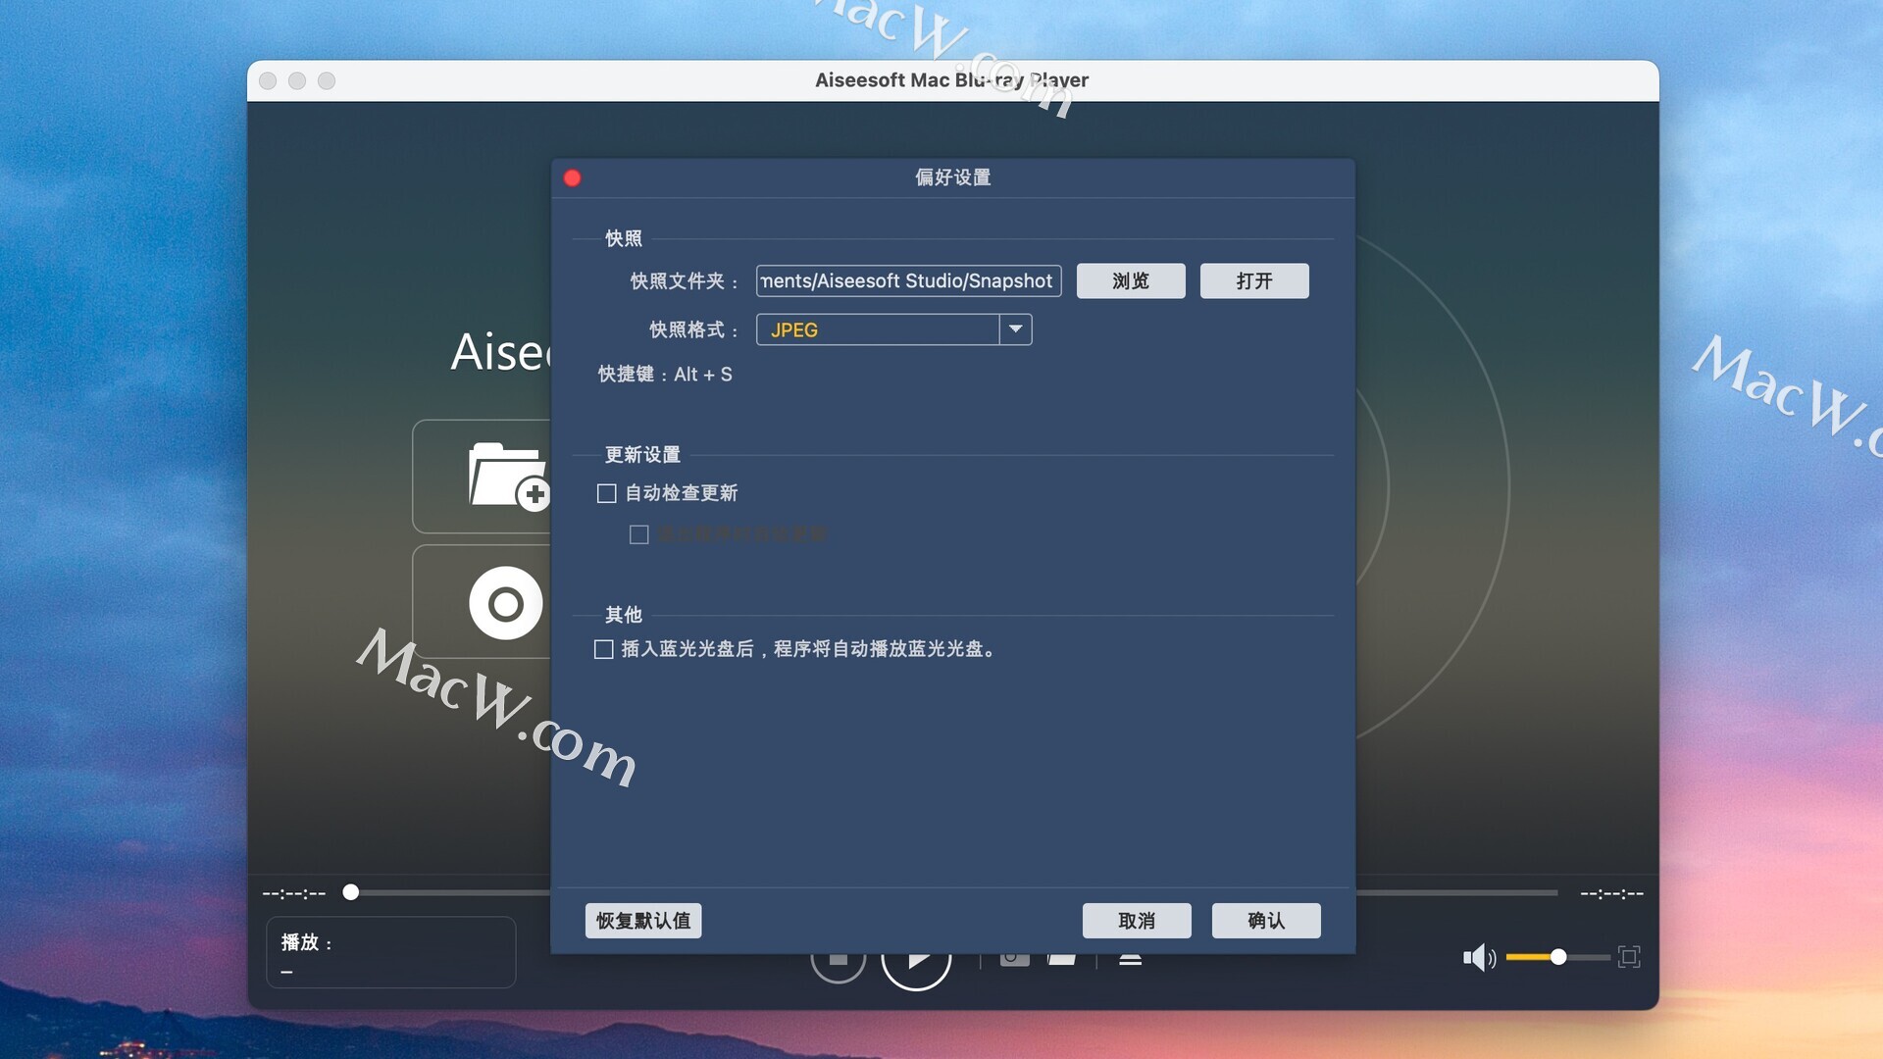The height and width of the screenshot is (1059, 1883).
Task: Select the JPEG format combo box
Action: pyautogui.click(x=893, y=329)
